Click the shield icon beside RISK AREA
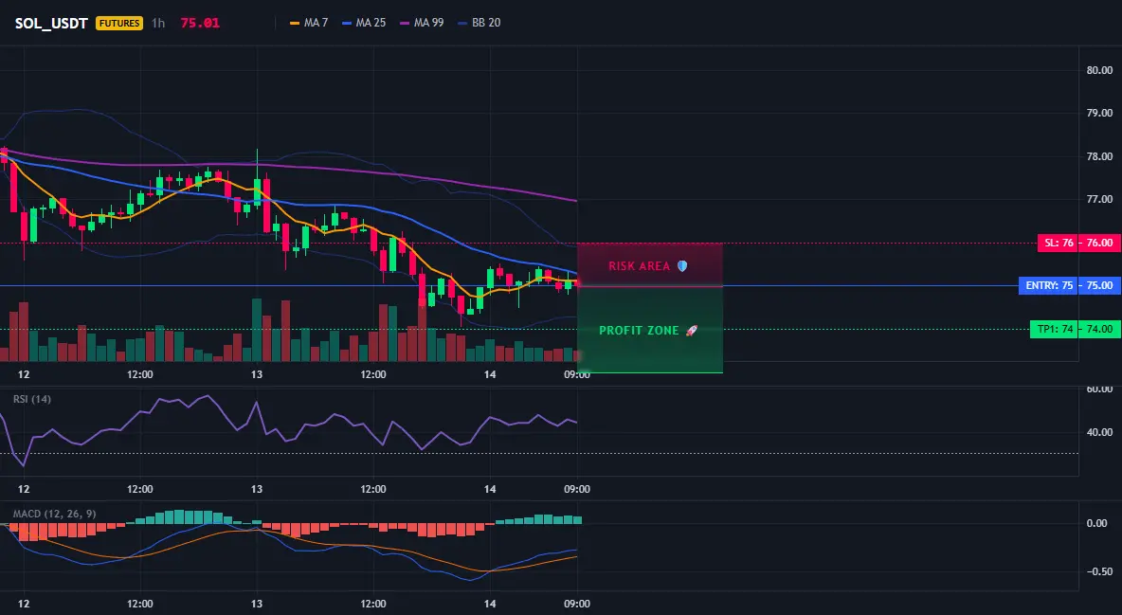Screen dimensions: 1122x615 pos(682,266)
